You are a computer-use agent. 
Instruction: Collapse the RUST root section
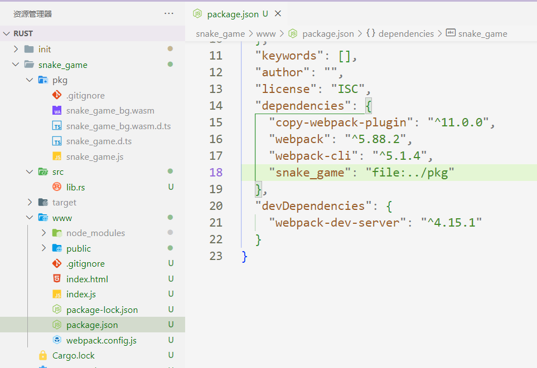(x=7, y=33)
